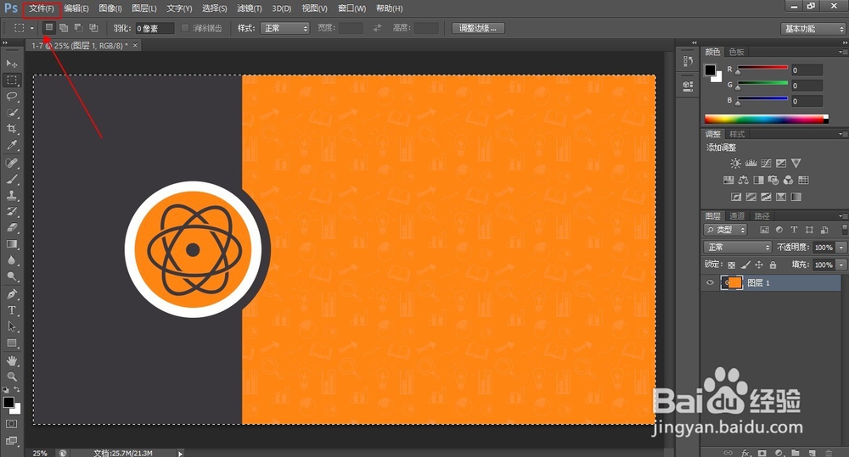Select the Rectangular Marquee tool in toolbox

11,80
